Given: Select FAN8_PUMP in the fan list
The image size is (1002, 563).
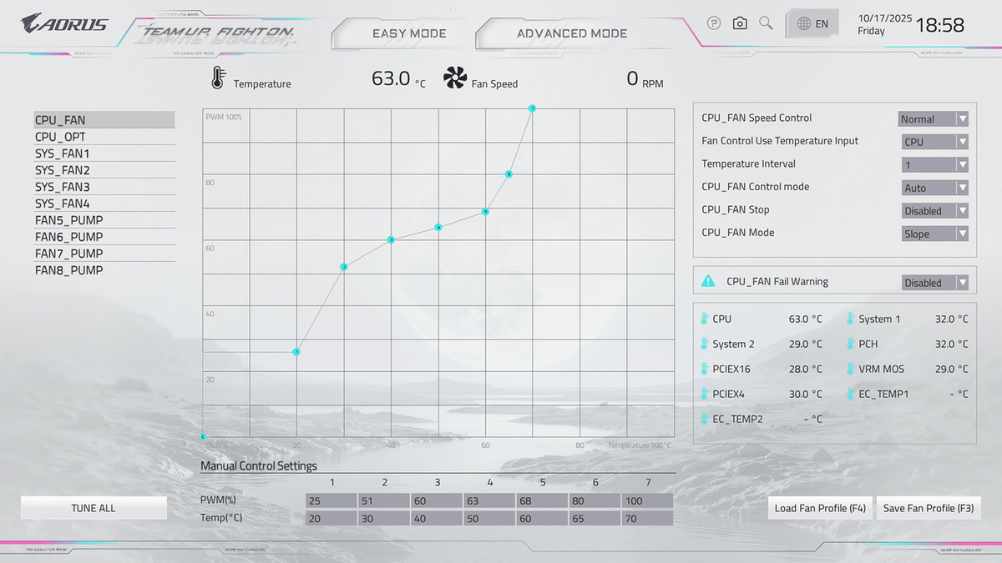Looking at the screenshot, I should tap(104, 270).
